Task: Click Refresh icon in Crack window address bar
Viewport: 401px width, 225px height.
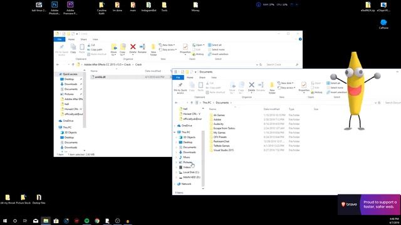Action: [261, 64]
